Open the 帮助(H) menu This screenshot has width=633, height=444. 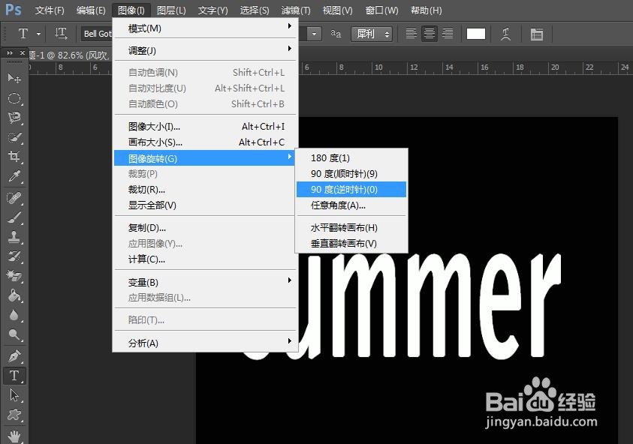point(426,10)
